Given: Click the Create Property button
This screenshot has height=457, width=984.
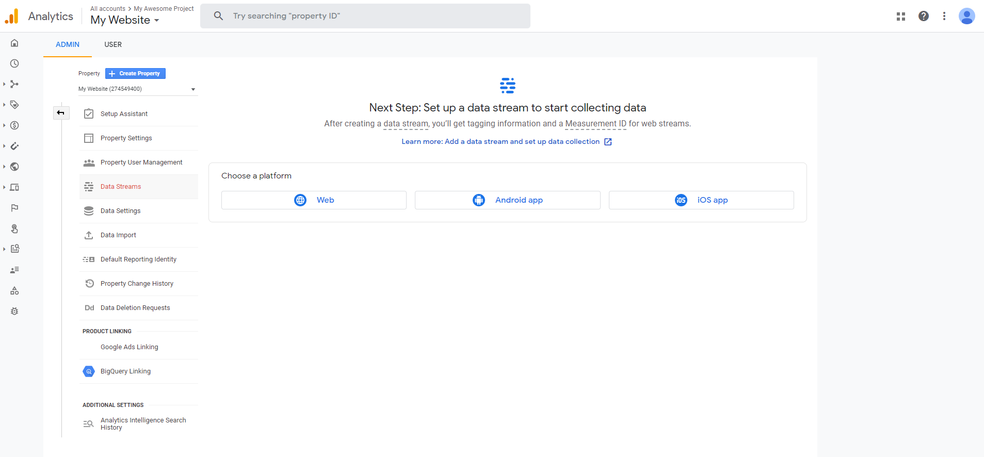Looking at the screenshot, I should (x=135, y=73).
